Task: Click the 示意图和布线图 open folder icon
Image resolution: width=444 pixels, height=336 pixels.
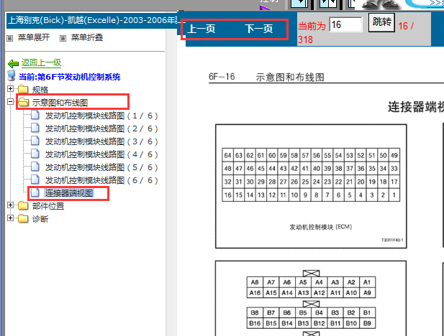Action: point(23,102)
